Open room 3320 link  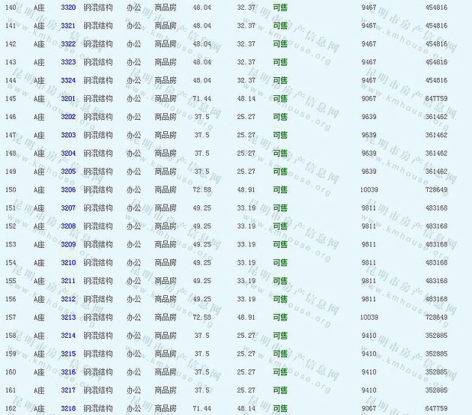point(68,7)
